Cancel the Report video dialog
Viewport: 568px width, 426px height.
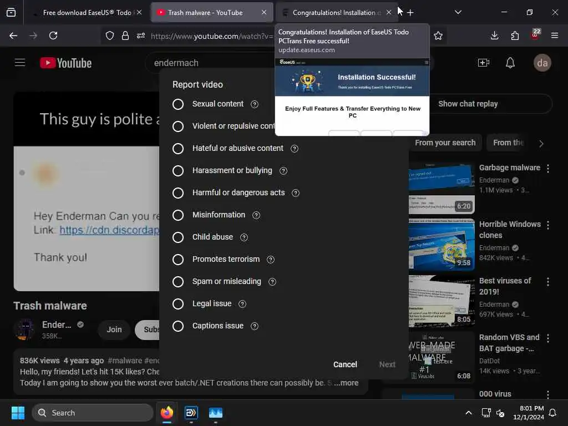tap(345, 364)
